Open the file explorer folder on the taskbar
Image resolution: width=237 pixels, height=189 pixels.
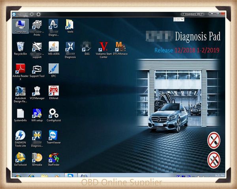pos(44,176)
